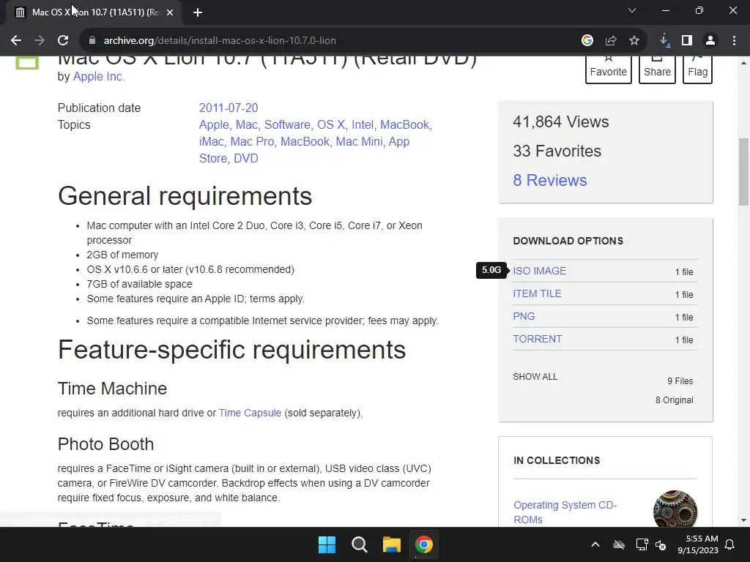The width and height of the screenshot is (750, 562).
Task: Open the OS X topic link
Action: (331, 124)
